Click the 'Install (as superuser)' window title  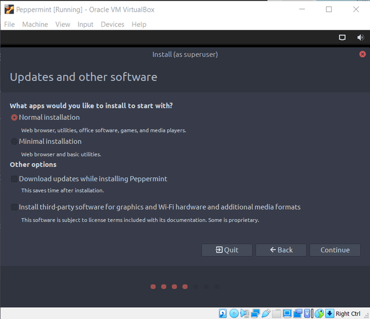pyautogui.click(x=185, y=54)
